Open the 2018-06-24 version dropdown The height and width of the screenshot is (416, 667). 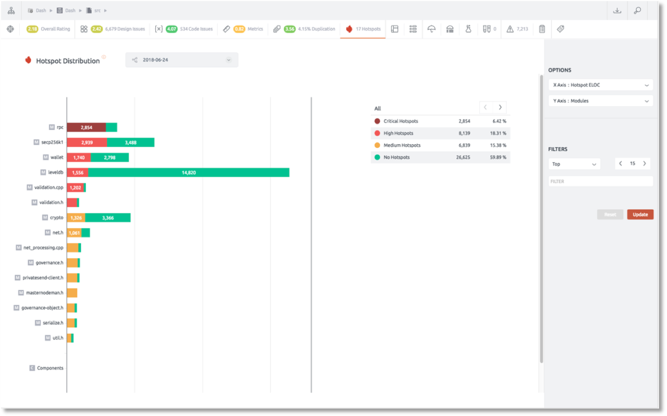pos(182,60)
